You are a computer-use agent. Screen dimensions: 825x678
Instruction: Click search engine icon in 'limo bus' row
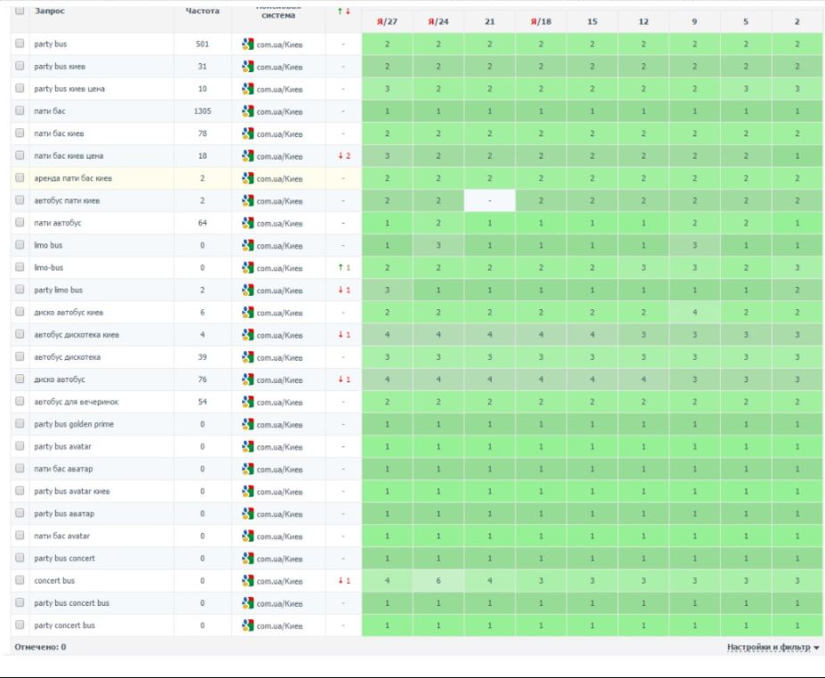(x=248, y=245)
